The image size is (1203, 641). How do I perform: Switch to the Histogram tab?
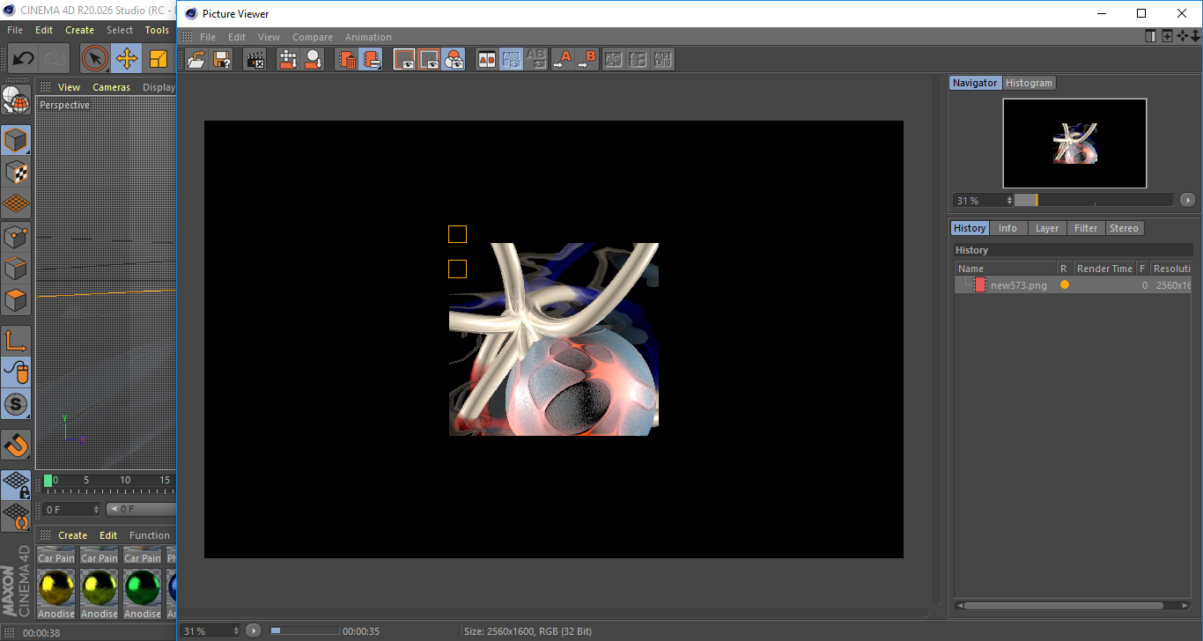click(1029, 82)
